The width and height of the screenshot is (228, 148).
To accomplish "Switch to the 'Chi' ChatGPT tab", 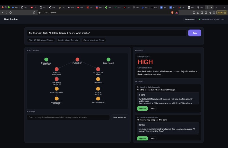I will click(191, 7).
